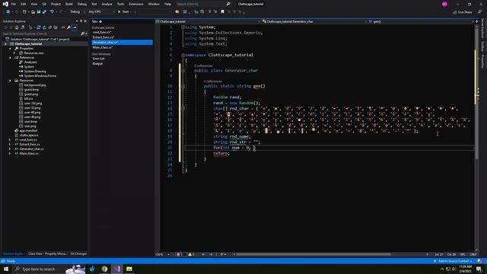Open the File menu

[14, 4]
